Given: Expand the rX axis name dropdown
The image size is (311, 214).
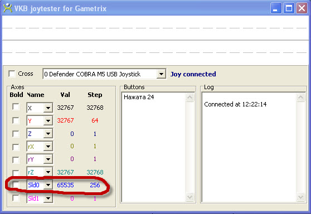Looking at the screenshot, I should coord(48,147).
